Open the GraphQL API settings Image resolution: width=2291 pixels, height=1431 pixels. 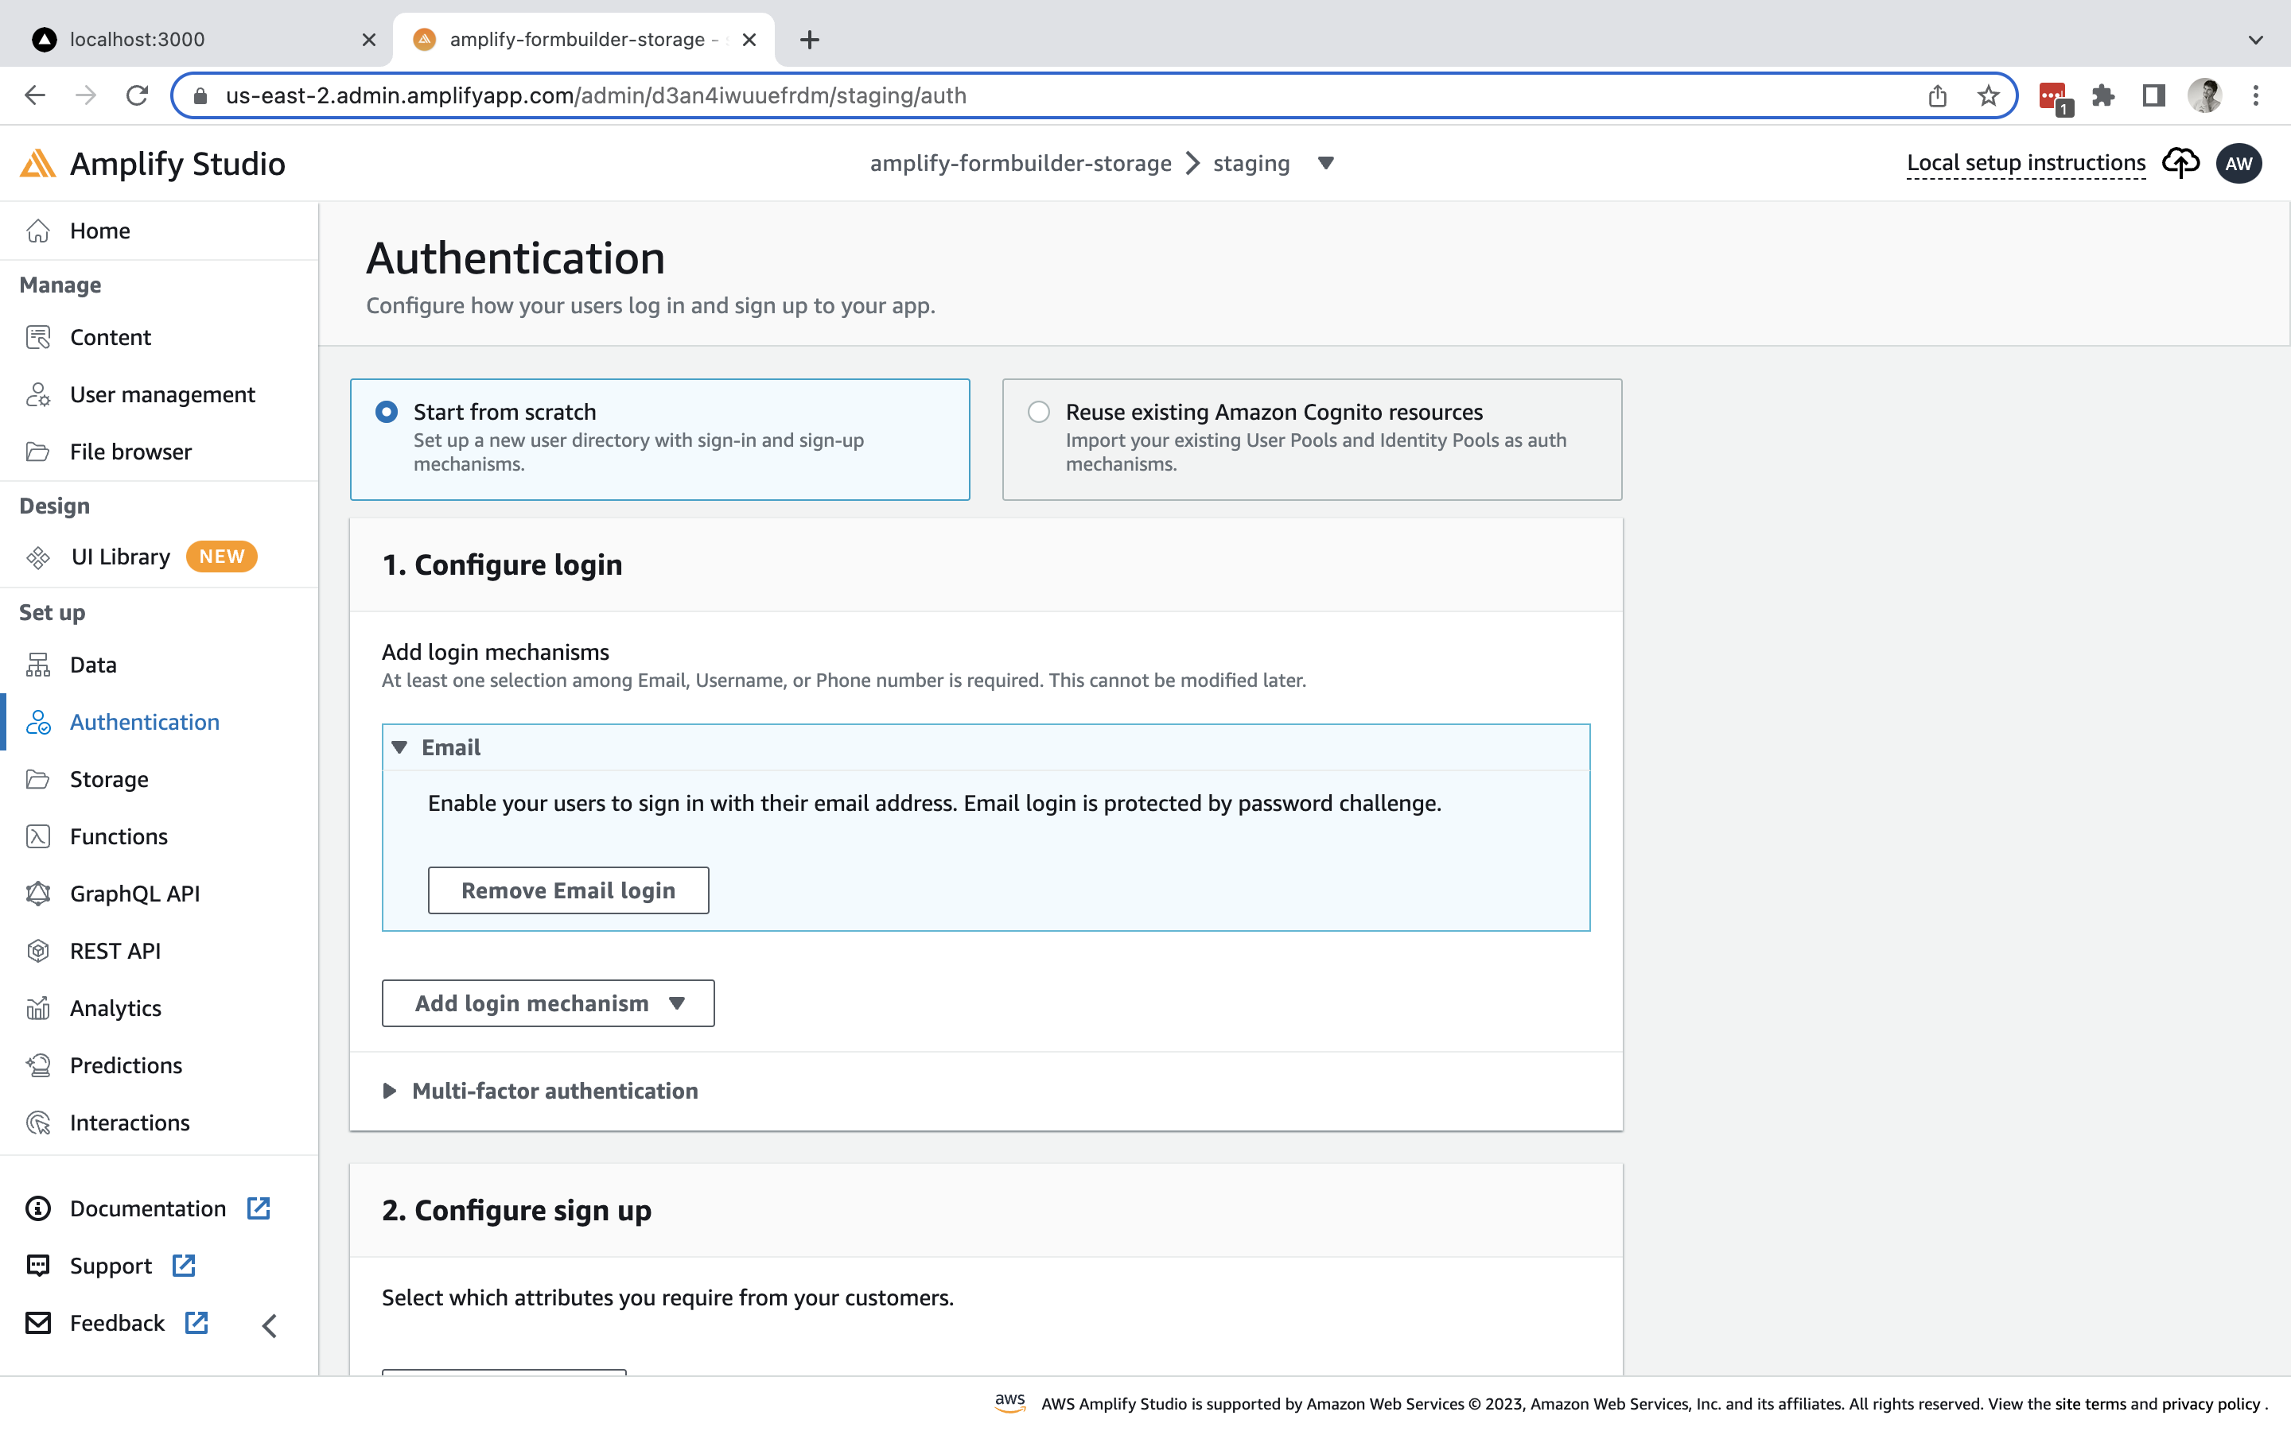pos(134,894)
